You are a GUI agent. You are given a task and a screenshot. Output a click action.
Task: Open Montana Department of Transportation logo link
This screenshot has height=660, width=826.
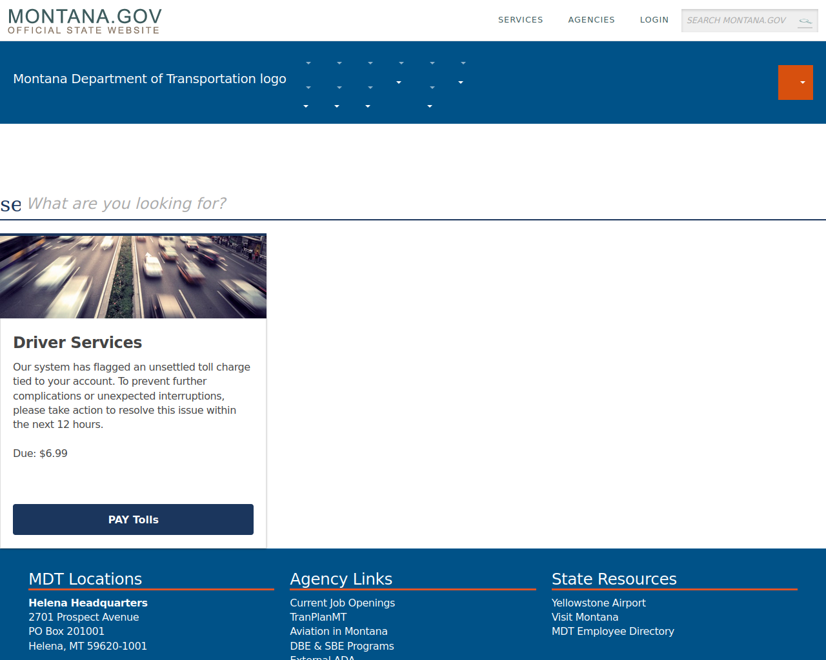(x=150, y=79)
